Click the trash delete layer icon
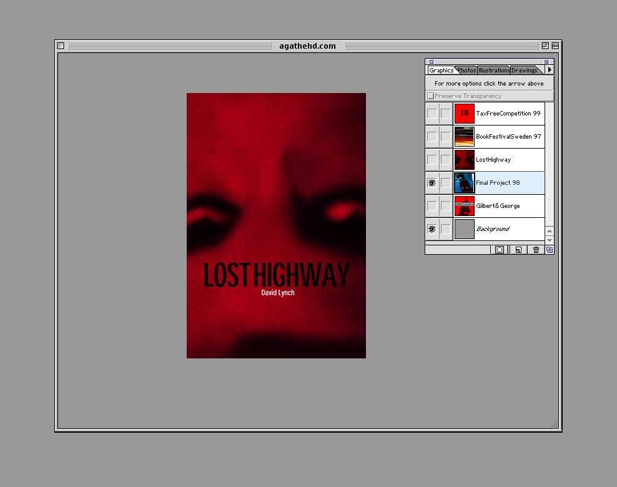Screen dimensions: 617x487 click(536, 250)
